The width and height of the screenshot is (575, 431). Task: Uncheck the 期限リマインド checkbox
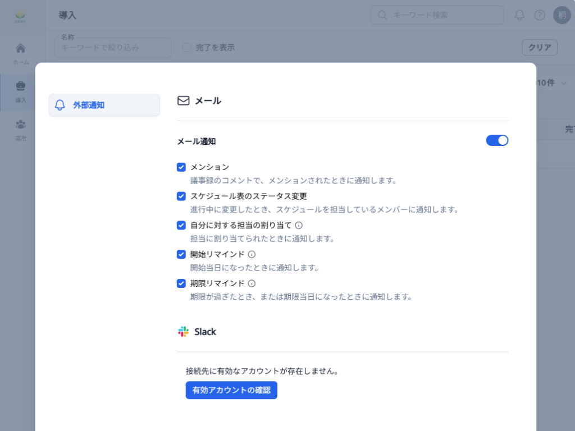click(x=181, y=283)
